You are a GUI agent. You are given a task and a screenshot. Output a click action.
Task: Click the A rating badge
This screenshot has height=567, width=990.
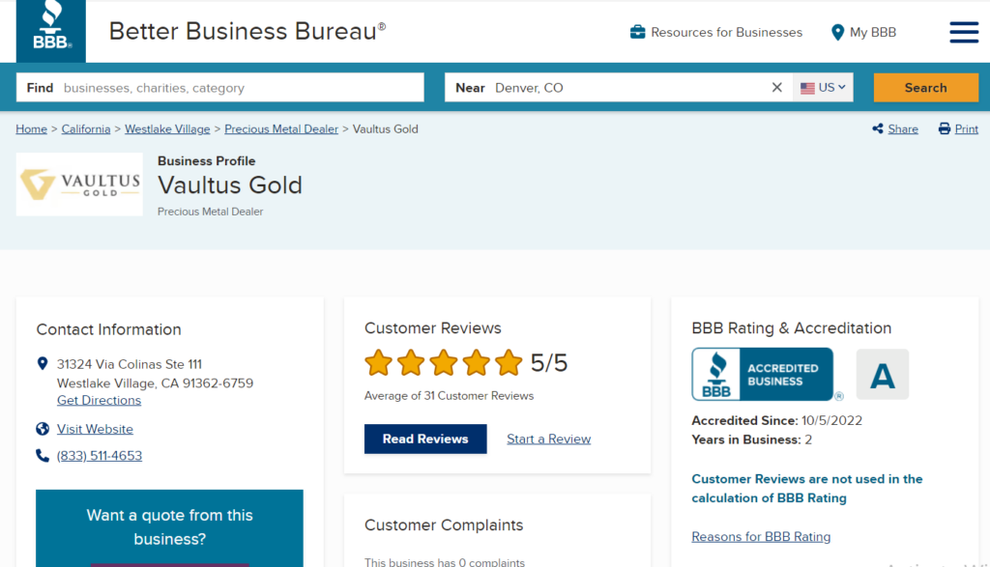[883, 375]
